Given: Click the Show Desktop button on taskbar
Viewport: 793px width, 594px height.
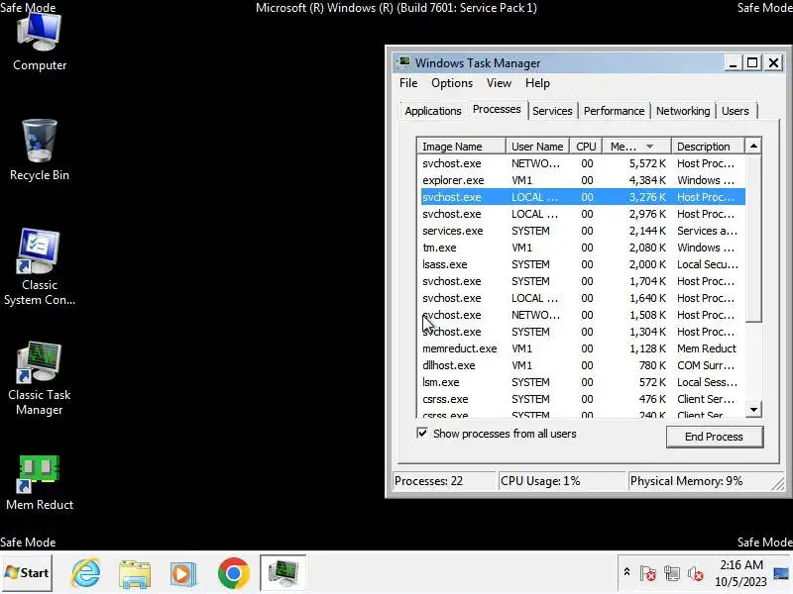Looking at the screenshot, I should (781, 573).
